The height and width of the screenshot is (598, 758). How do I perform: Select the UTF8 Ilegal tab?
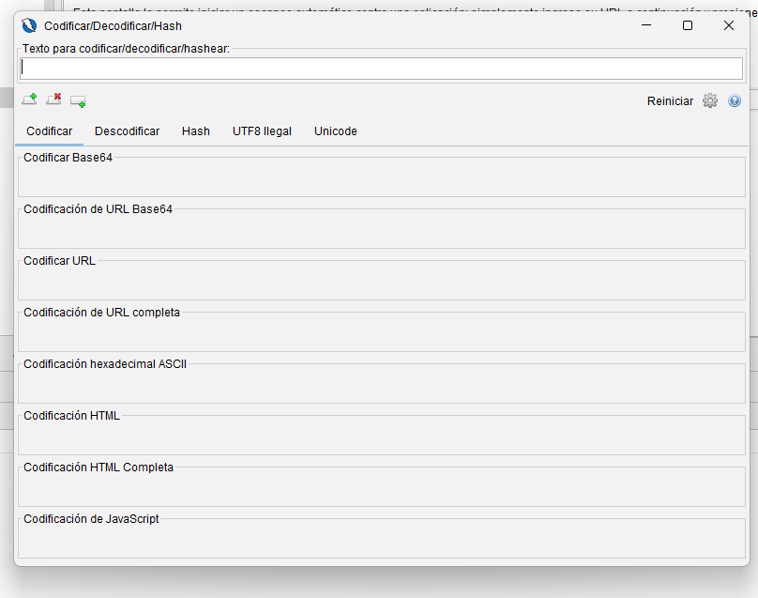coord(262,131)
